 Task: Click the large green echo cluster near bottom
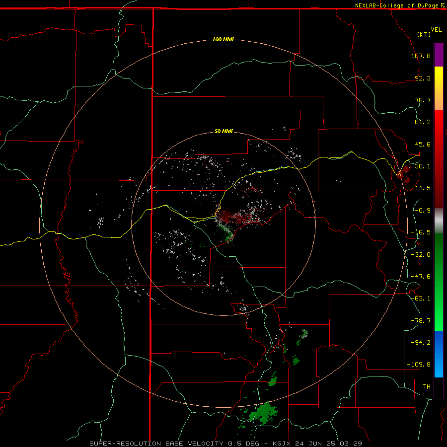263,413
